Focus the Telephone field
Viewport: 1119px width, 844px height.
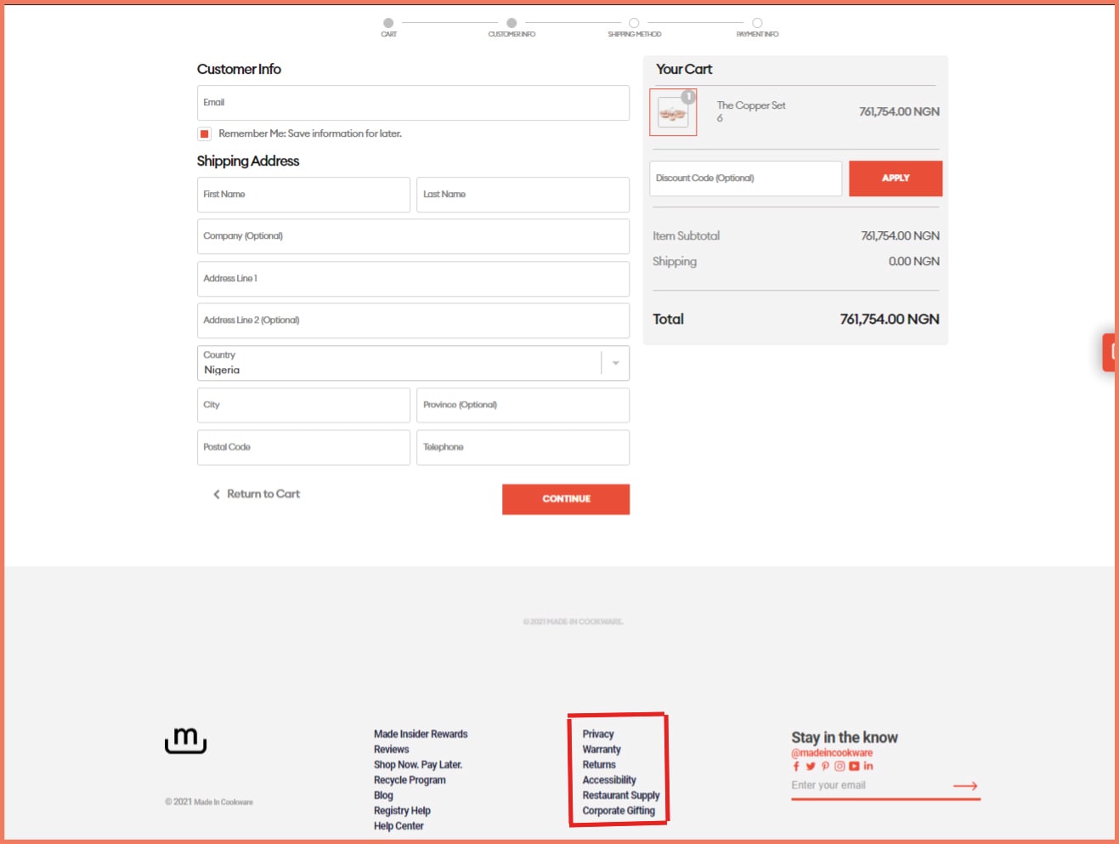[523, 447]
